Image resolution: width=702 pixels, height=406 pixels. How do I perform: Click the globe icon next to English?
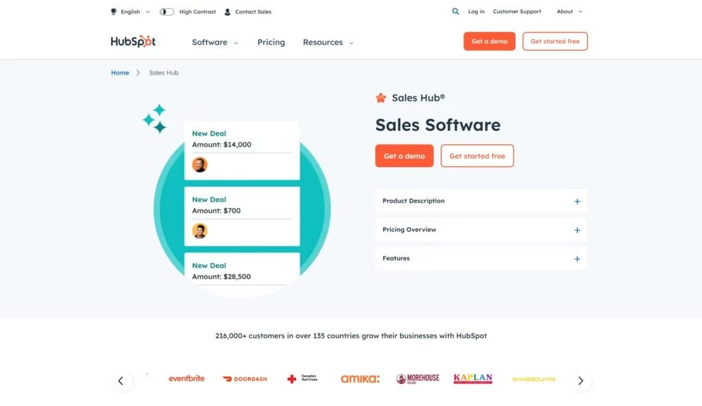114,12
